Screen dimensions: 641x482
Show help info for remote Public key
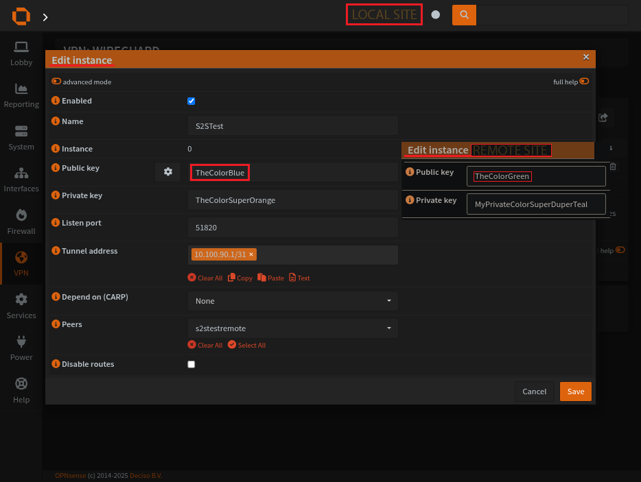tap(410, 171)
